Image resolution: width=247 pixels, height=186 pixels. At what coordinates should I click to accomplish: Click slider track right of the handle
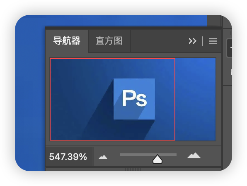pos(170,155)
